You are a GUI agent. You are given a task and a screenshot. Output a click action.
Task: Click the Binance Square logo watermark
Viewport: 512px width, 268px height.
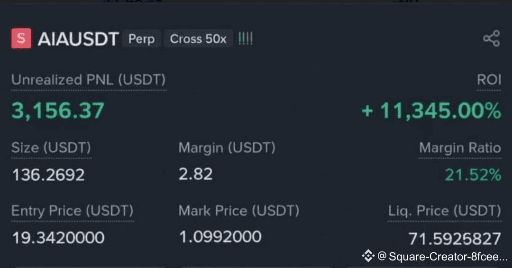coord(368,256)
